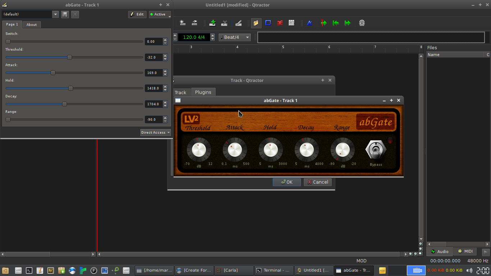Open the [/home/mar... taskbar window

point(155,270)
